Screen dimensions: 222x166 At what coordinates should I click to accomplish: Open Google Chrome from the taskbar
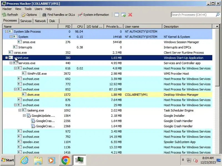(65, 160)
